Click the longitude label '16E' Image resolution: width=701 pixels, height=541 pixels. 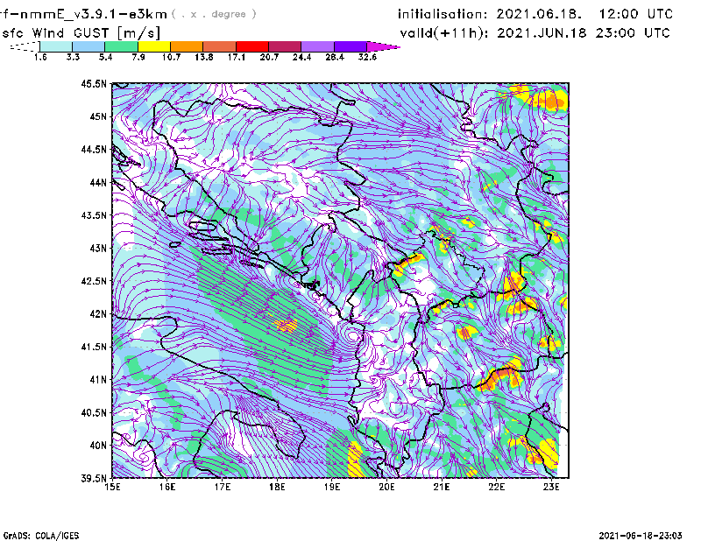[x=167, y=487]
